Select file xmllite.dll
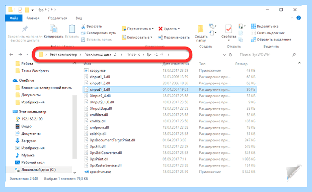Image resolution: width=312 pixels, height=192 pixels. coord(98,121)
